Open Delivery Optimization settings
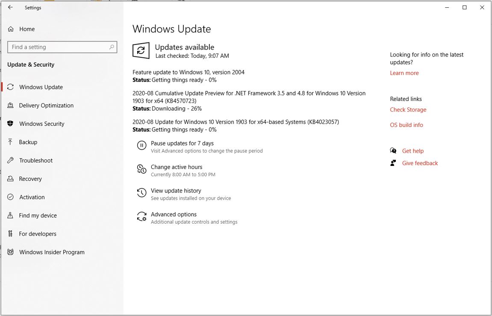This screenshot has width=492, height=316. [46, 106]
